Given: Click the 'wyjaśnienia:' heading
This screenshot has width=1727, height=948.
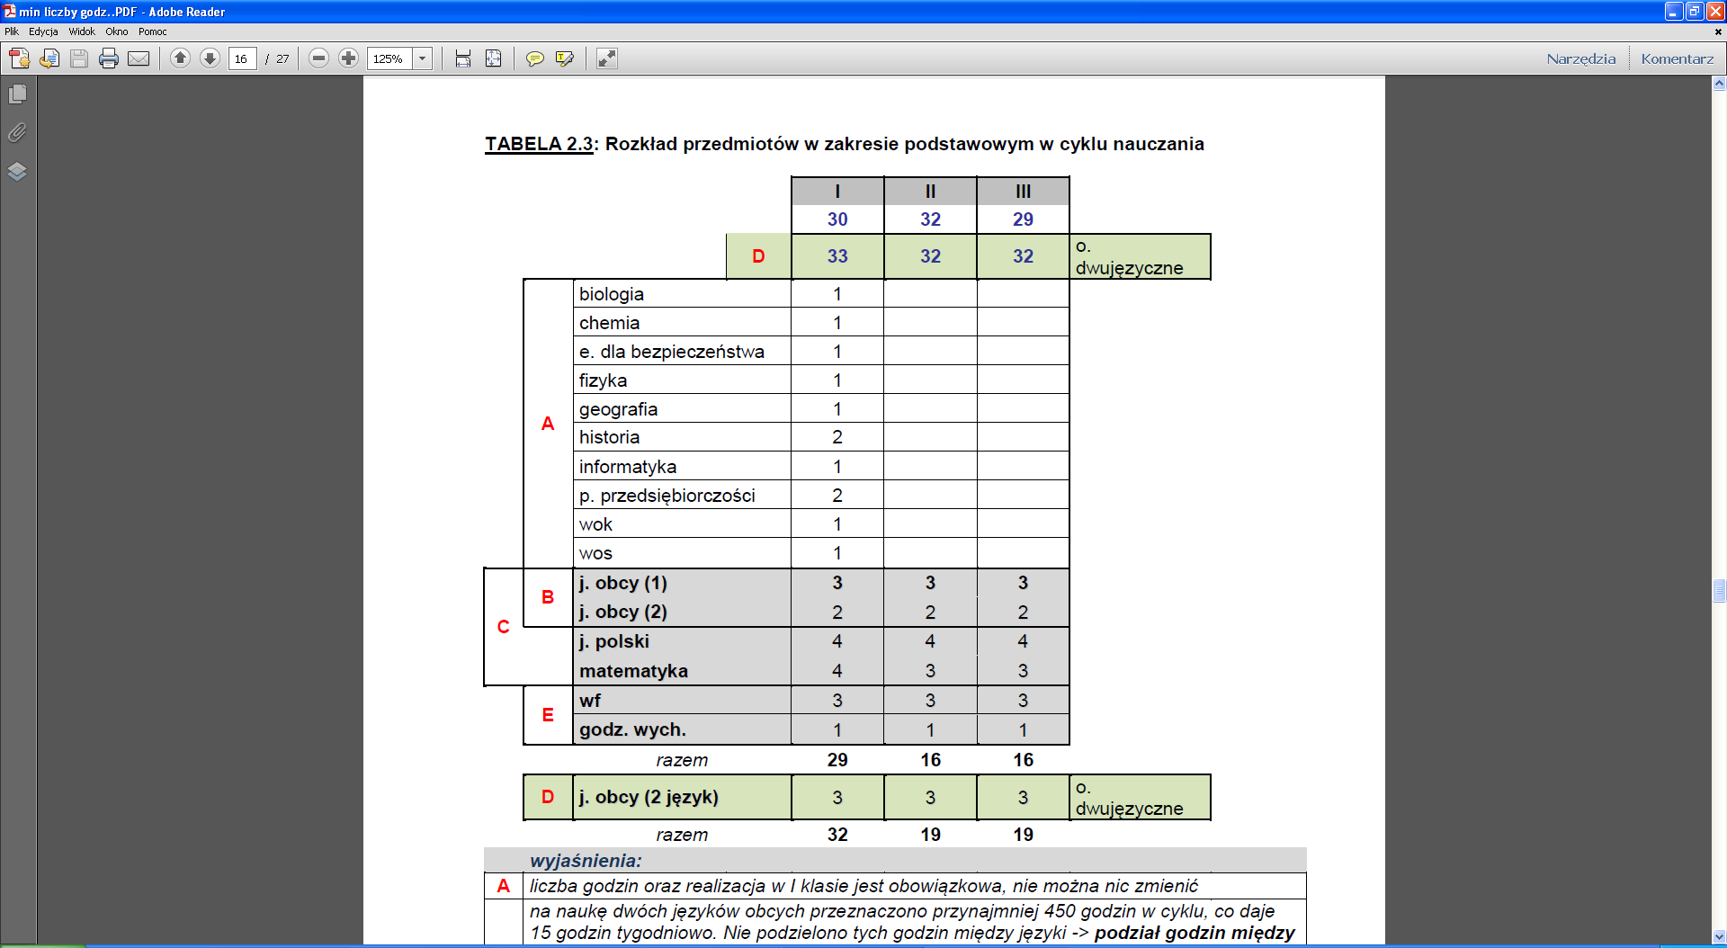Looking at the screenshot, I should click(x=586, y=861).
